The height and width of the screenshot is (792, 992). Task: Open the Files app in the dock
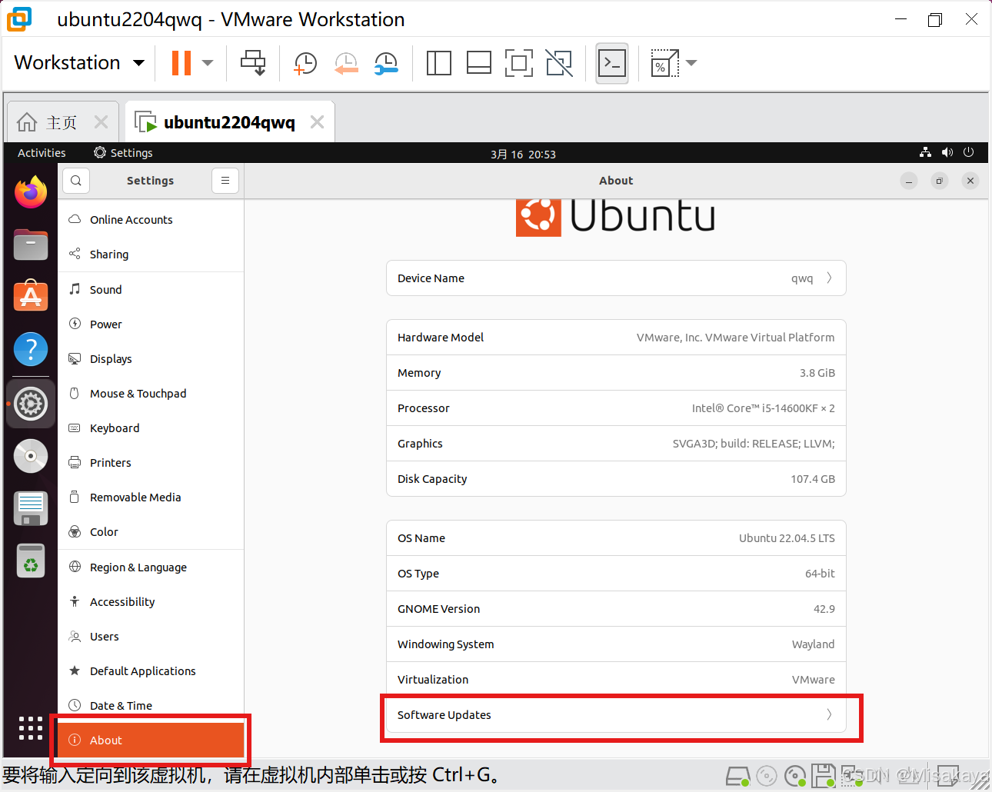[x=31, y=245]
